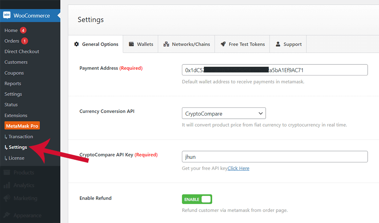Open the WooCommerce menu header
Image resolution: width=379 pixels, height=223 pixels.
click(30, 16)
